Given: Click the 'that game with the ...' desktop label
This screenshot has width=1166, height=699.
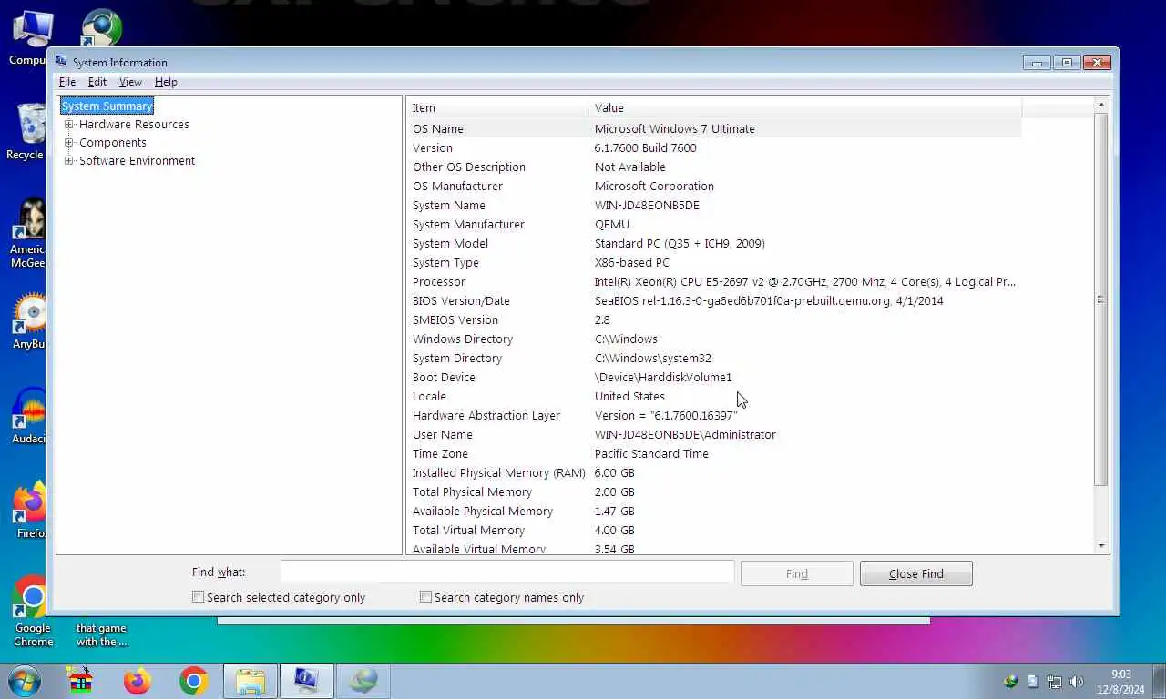Looking at the screenshot, I should [101, 634].
